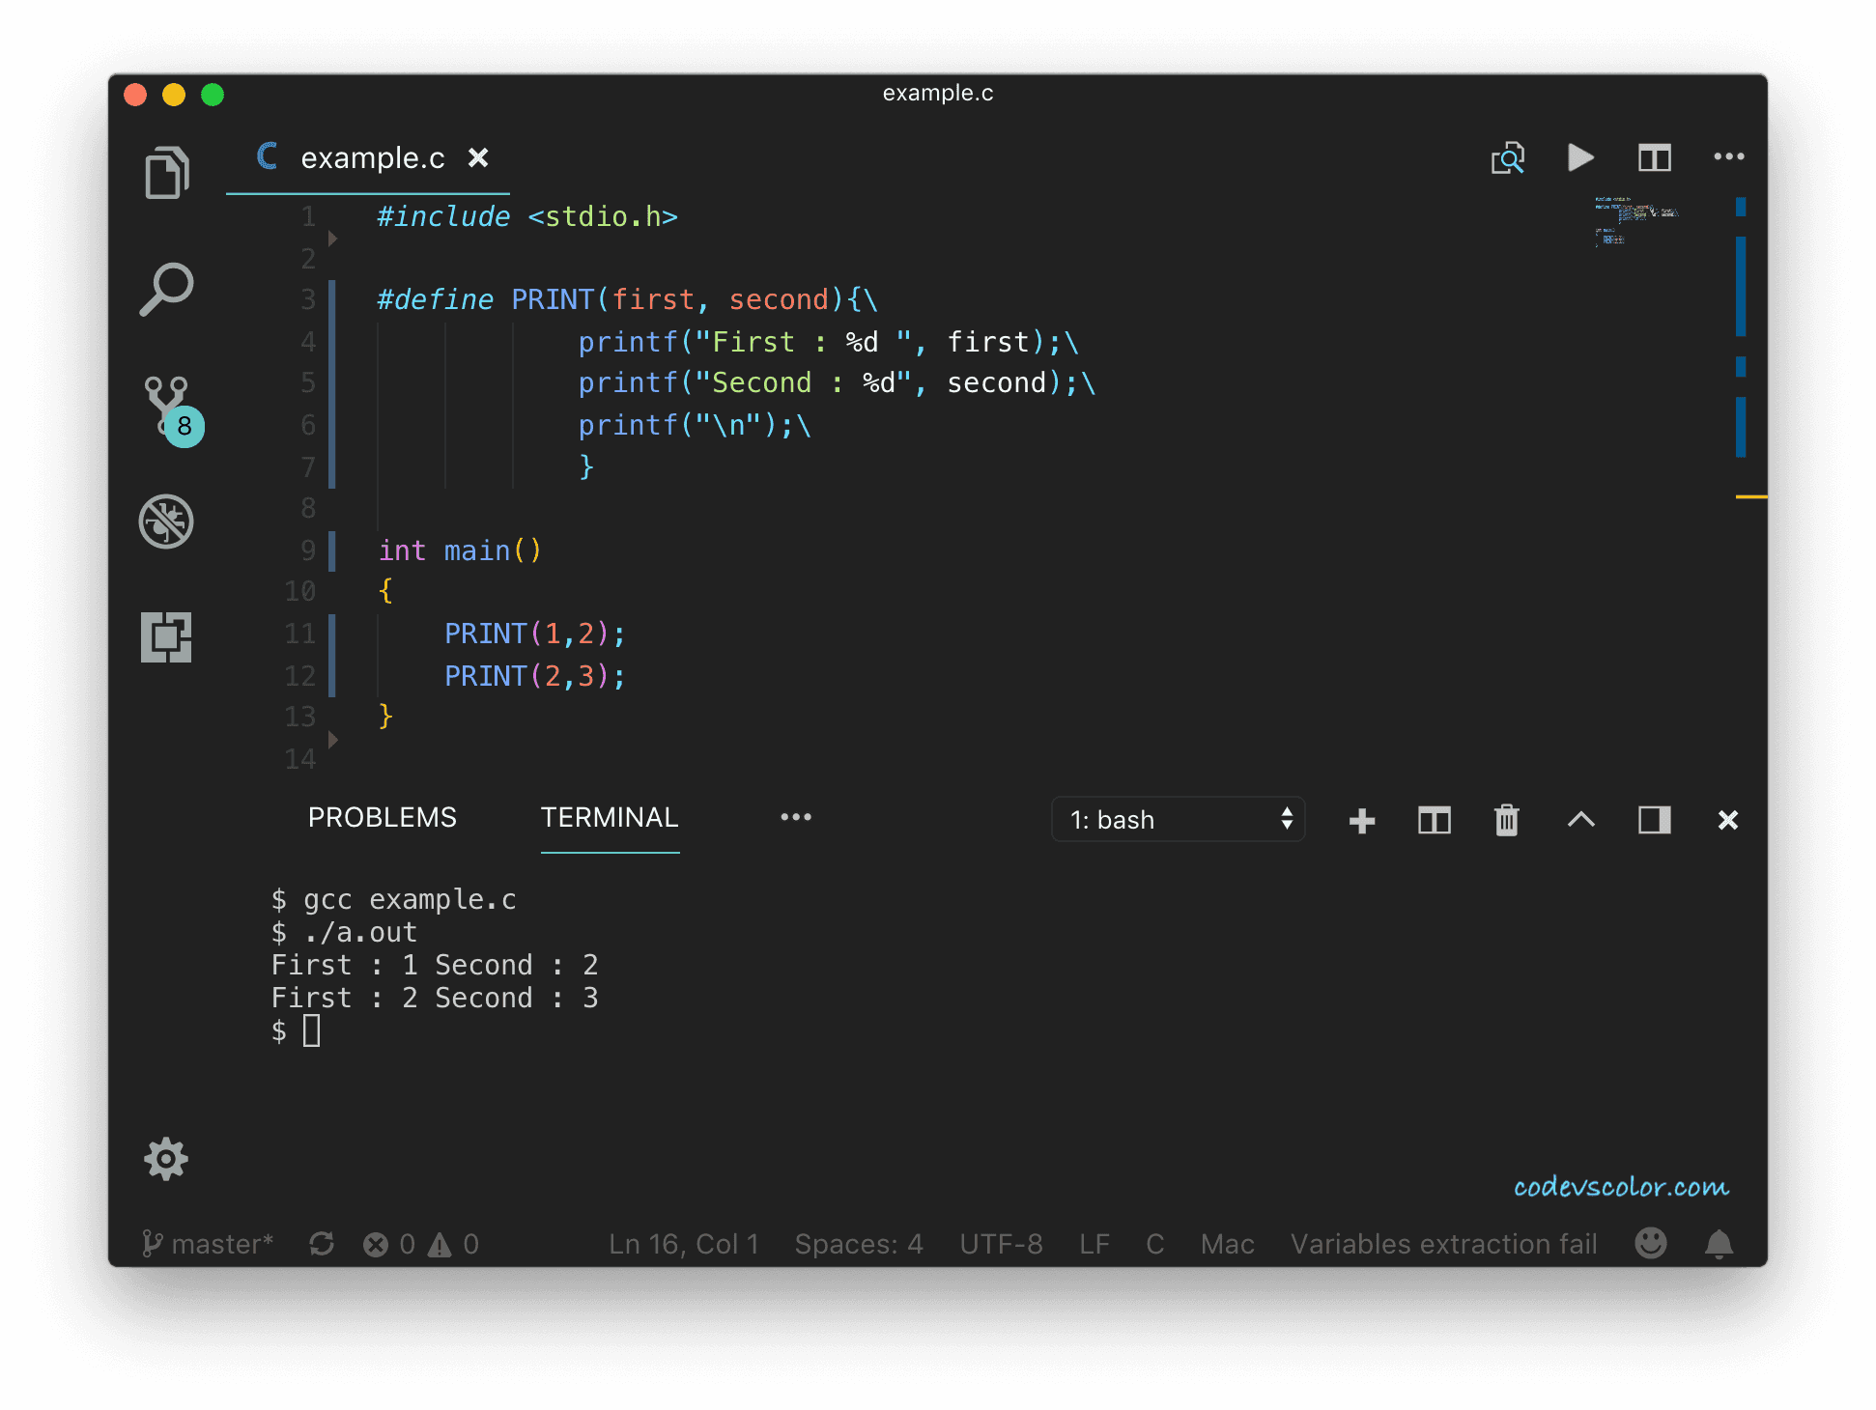The height and width of the screenshot is (1410, 1876).
Task: Open the Explorer files icon
Action: [166, 174]
